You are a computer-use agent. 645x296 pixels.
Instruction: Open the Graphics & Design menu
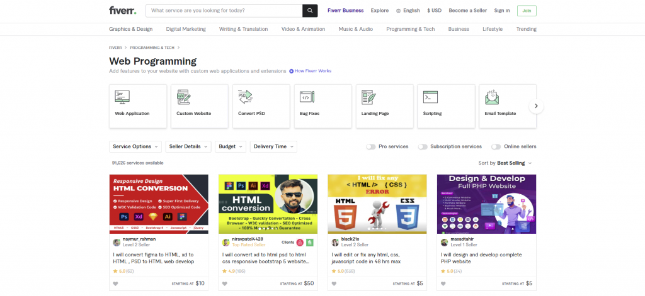click(130, 29)
